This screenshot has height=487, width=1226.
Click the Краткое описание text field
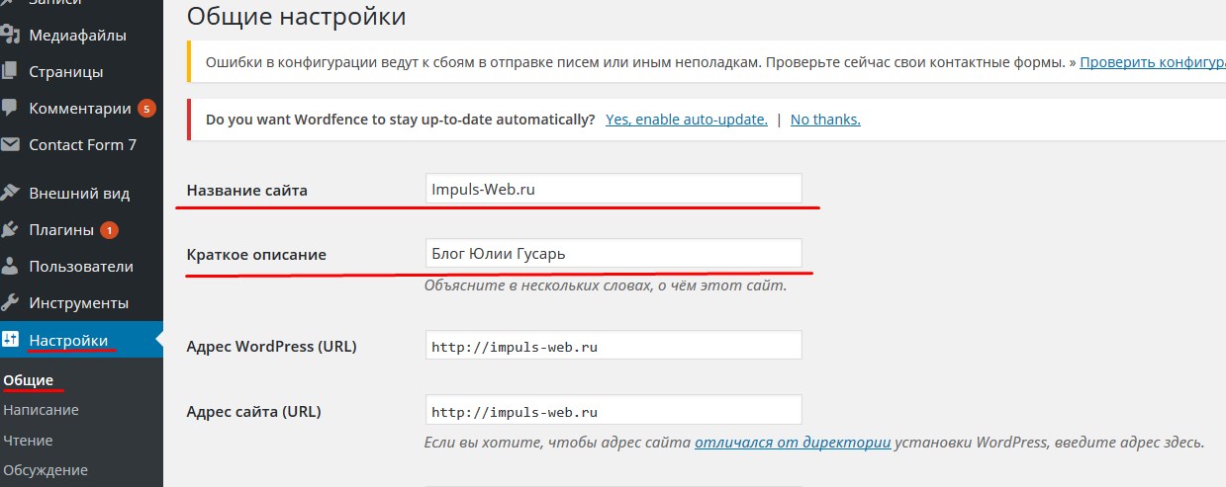click(x=613, y=253)
